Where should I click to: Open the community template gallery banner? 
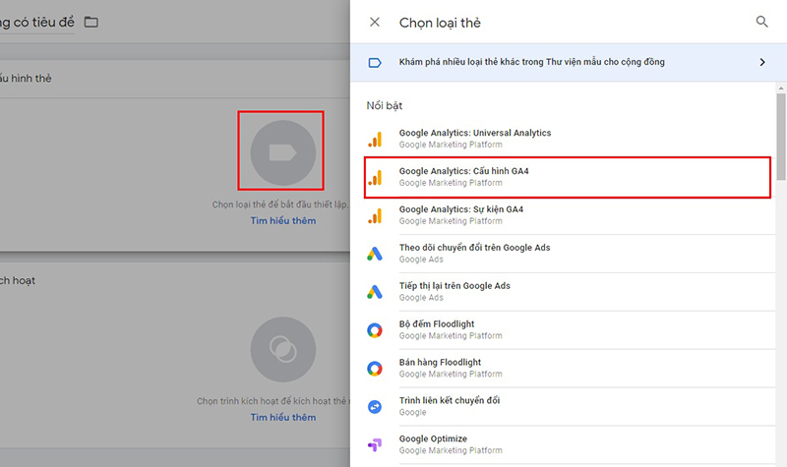click(569, 62)
